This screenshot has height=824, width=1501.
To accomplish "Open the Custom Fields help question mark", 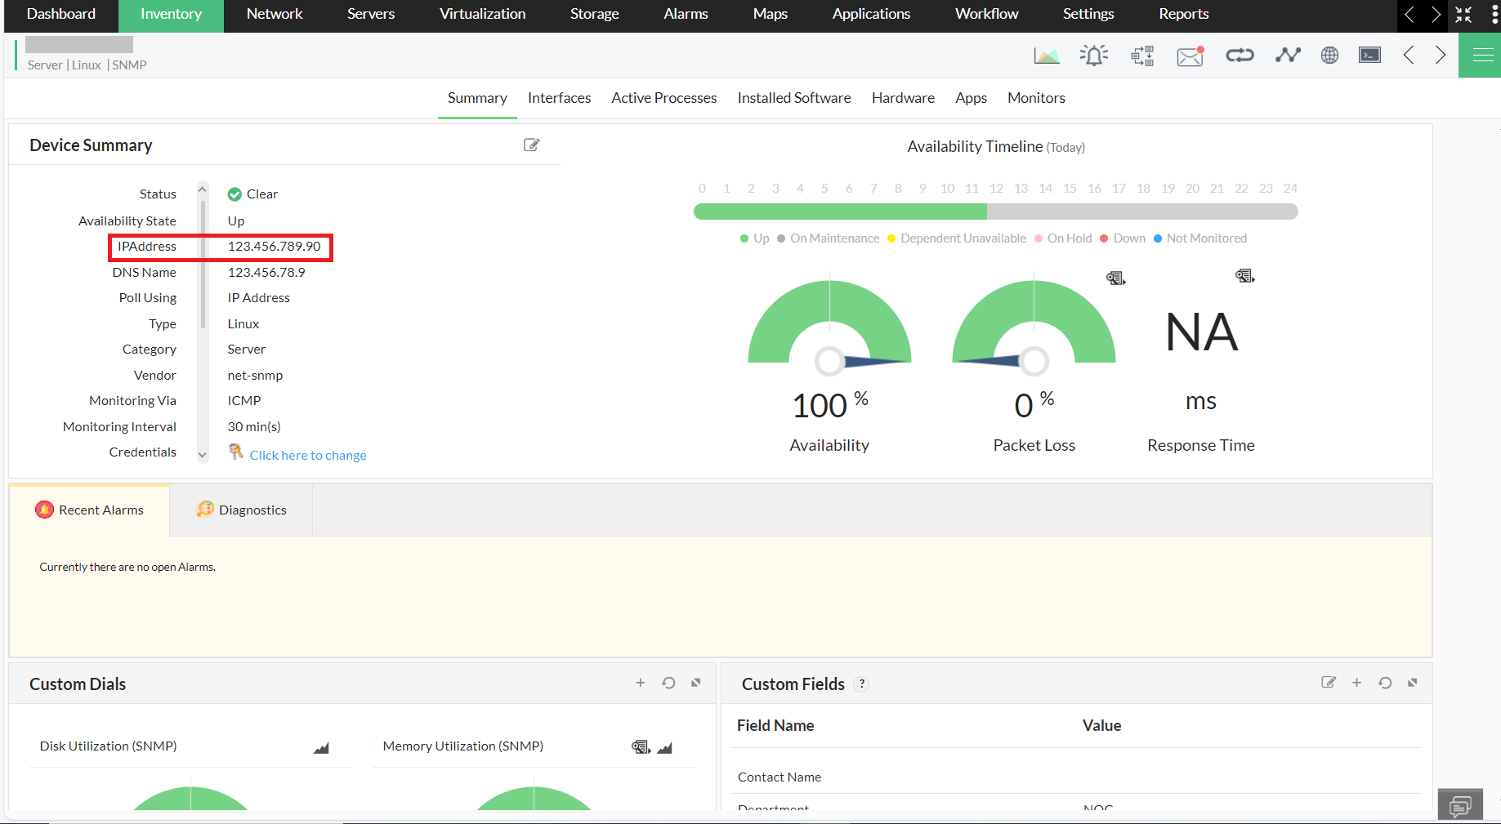I will click(x=862, y=684).
